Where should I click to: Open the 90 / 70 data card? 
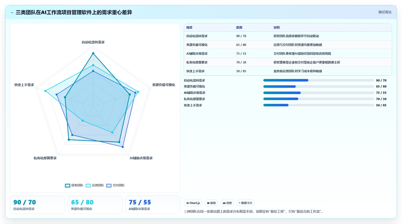click(37, 205)
